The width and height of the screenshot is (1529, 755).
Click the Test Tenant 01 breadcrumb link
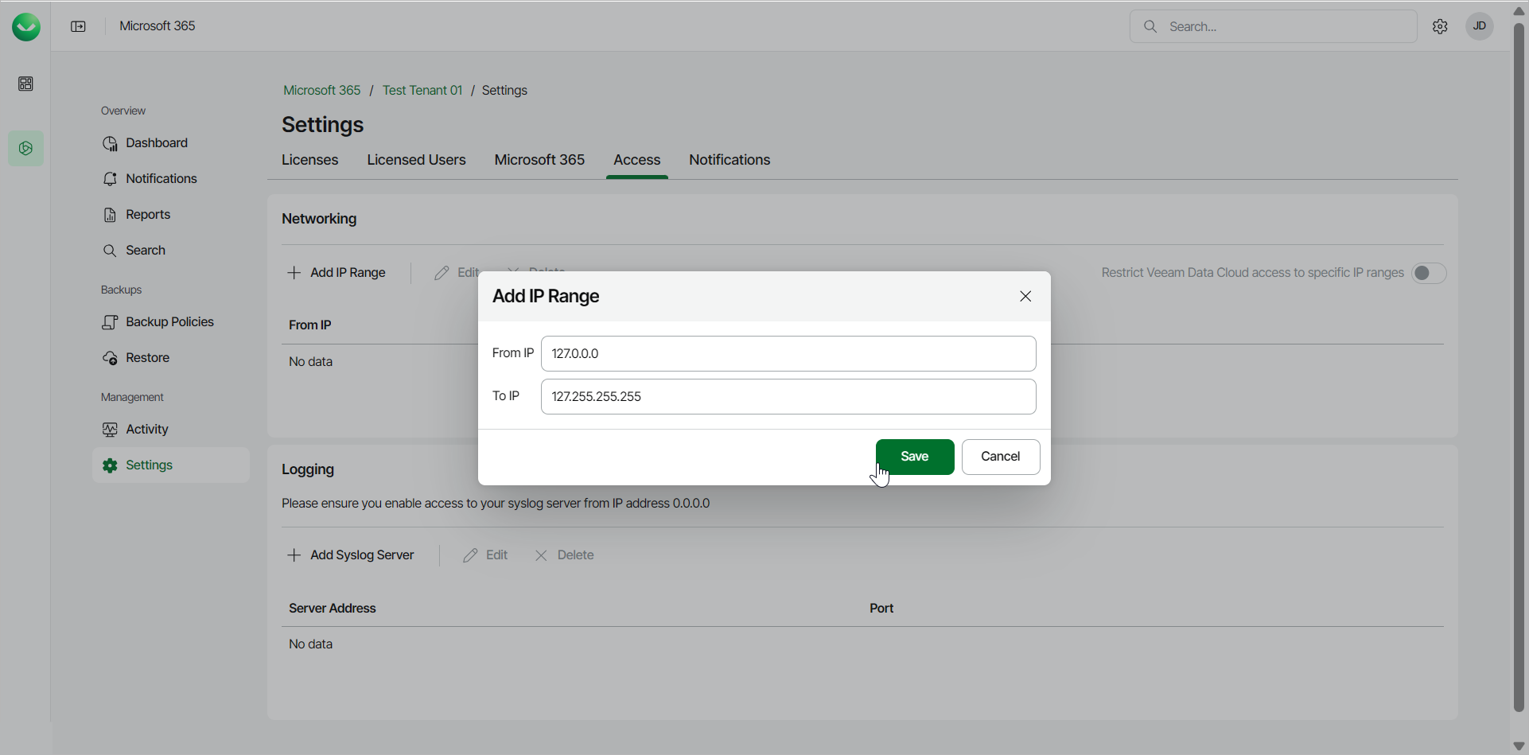[x=422, y=91]
